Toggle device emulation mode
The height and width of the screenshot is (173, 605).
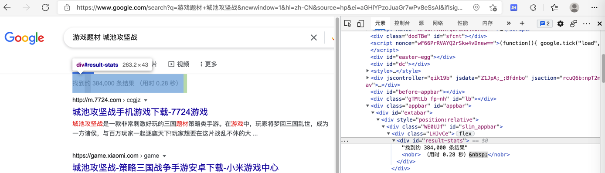pyautogui.click(x=360, y=24)
